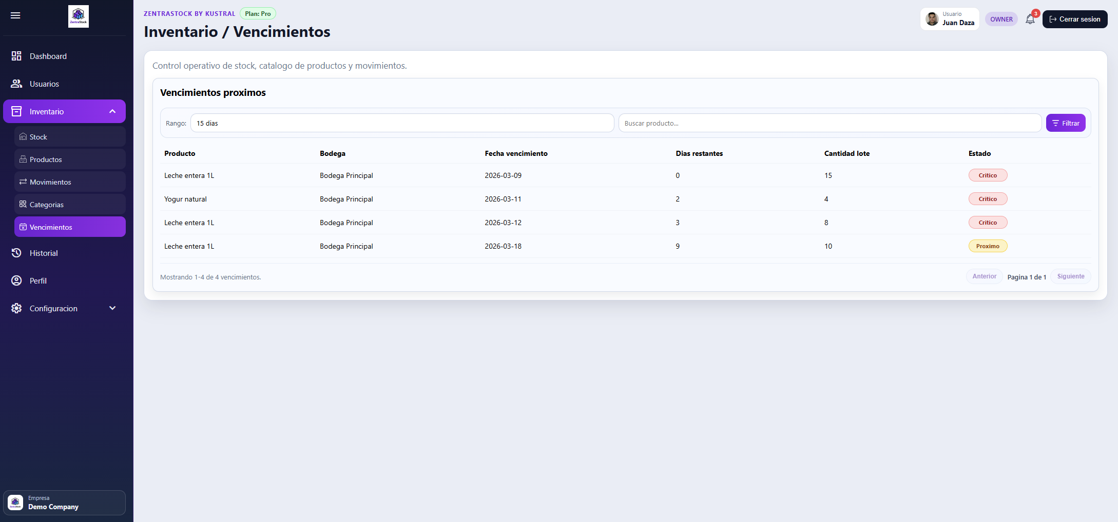Click Cerrar sesion button
Viewport: 1118px width, 522px height.
tap(1075, 19)
